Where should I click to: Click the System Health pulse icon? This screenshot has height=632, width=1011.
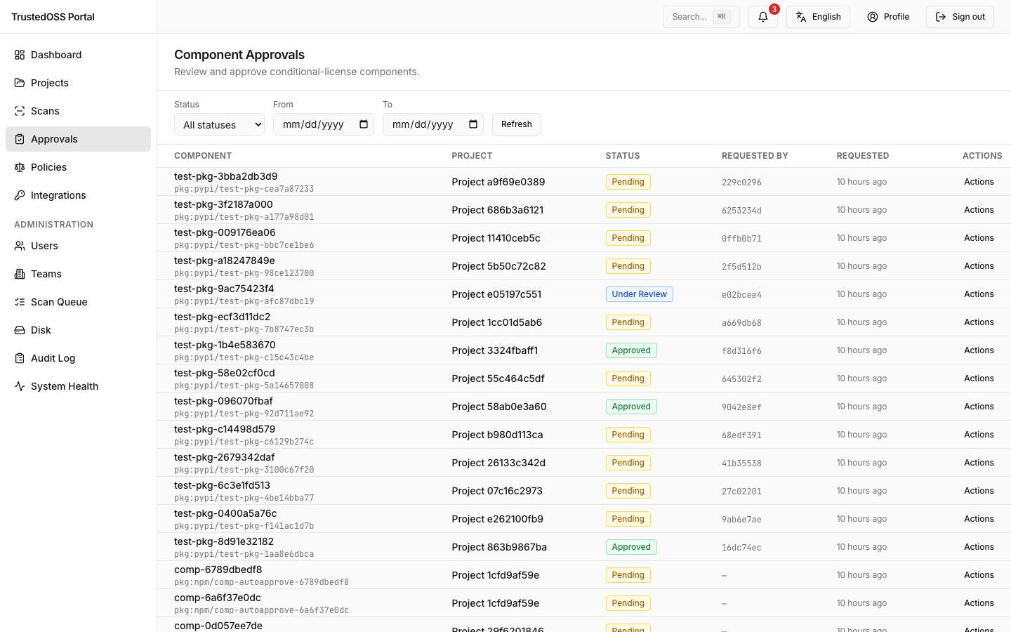pos(20,386)
